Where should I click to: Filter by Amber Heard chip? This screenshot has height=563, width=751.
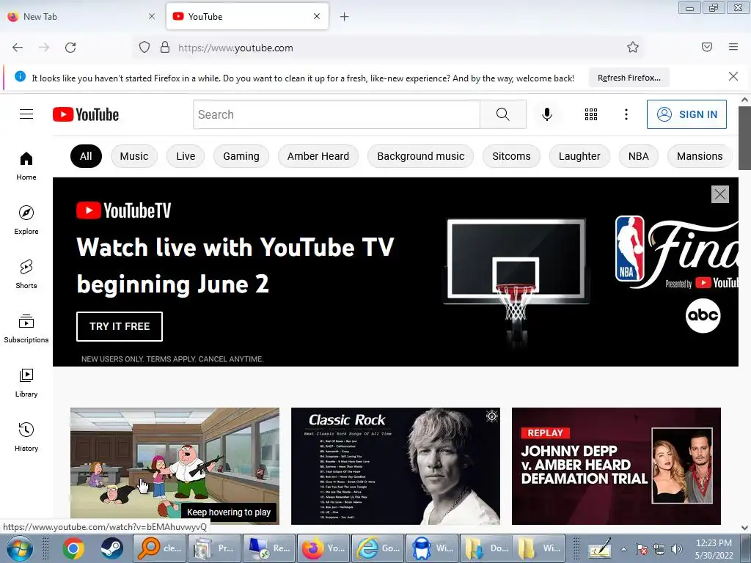(318, 156)
